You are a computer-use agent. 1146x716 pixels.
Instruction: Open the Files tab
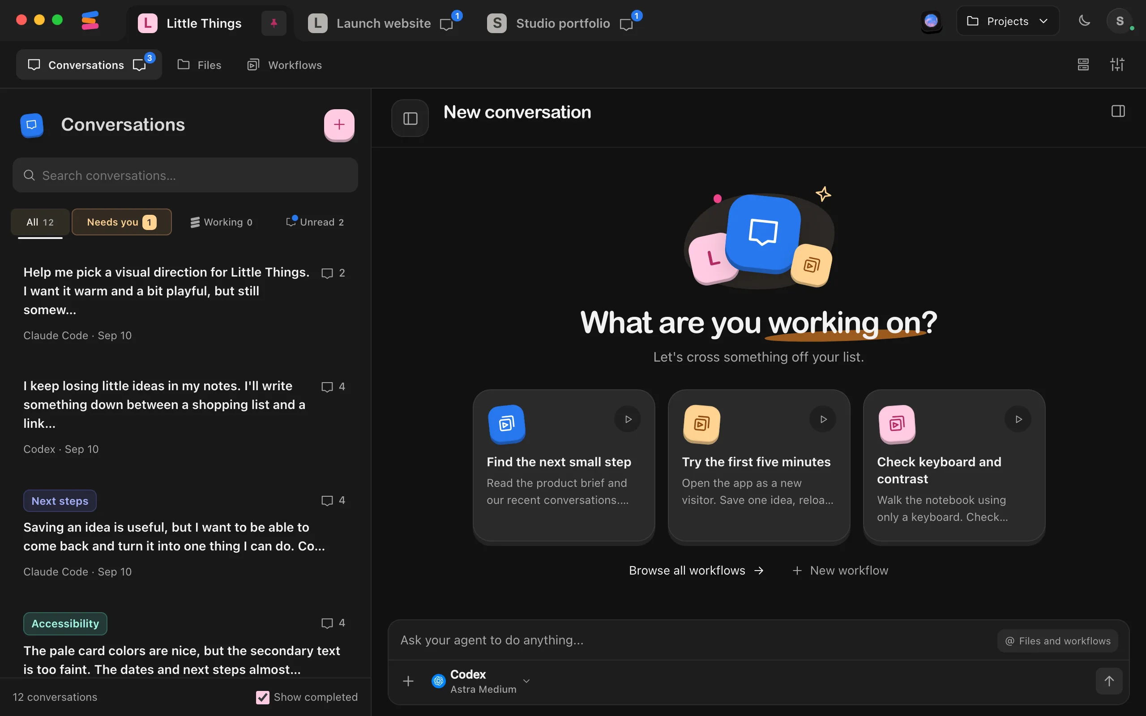(199, 65)
